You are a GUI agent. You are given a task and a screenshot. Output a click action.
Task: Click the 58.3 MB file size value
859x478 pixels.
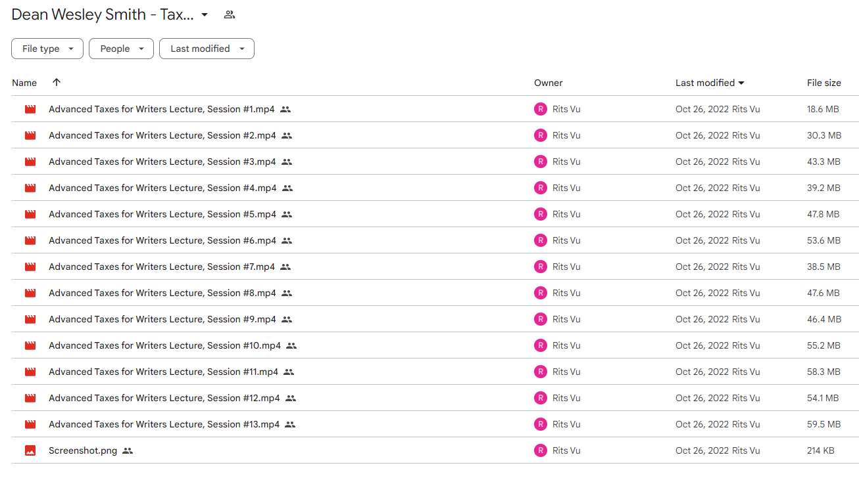click(x=823, y=372)
